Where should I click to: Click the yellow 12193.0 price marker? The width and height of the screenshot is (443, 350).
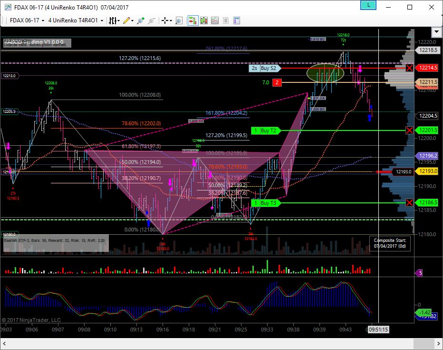[x=428, y=171]
